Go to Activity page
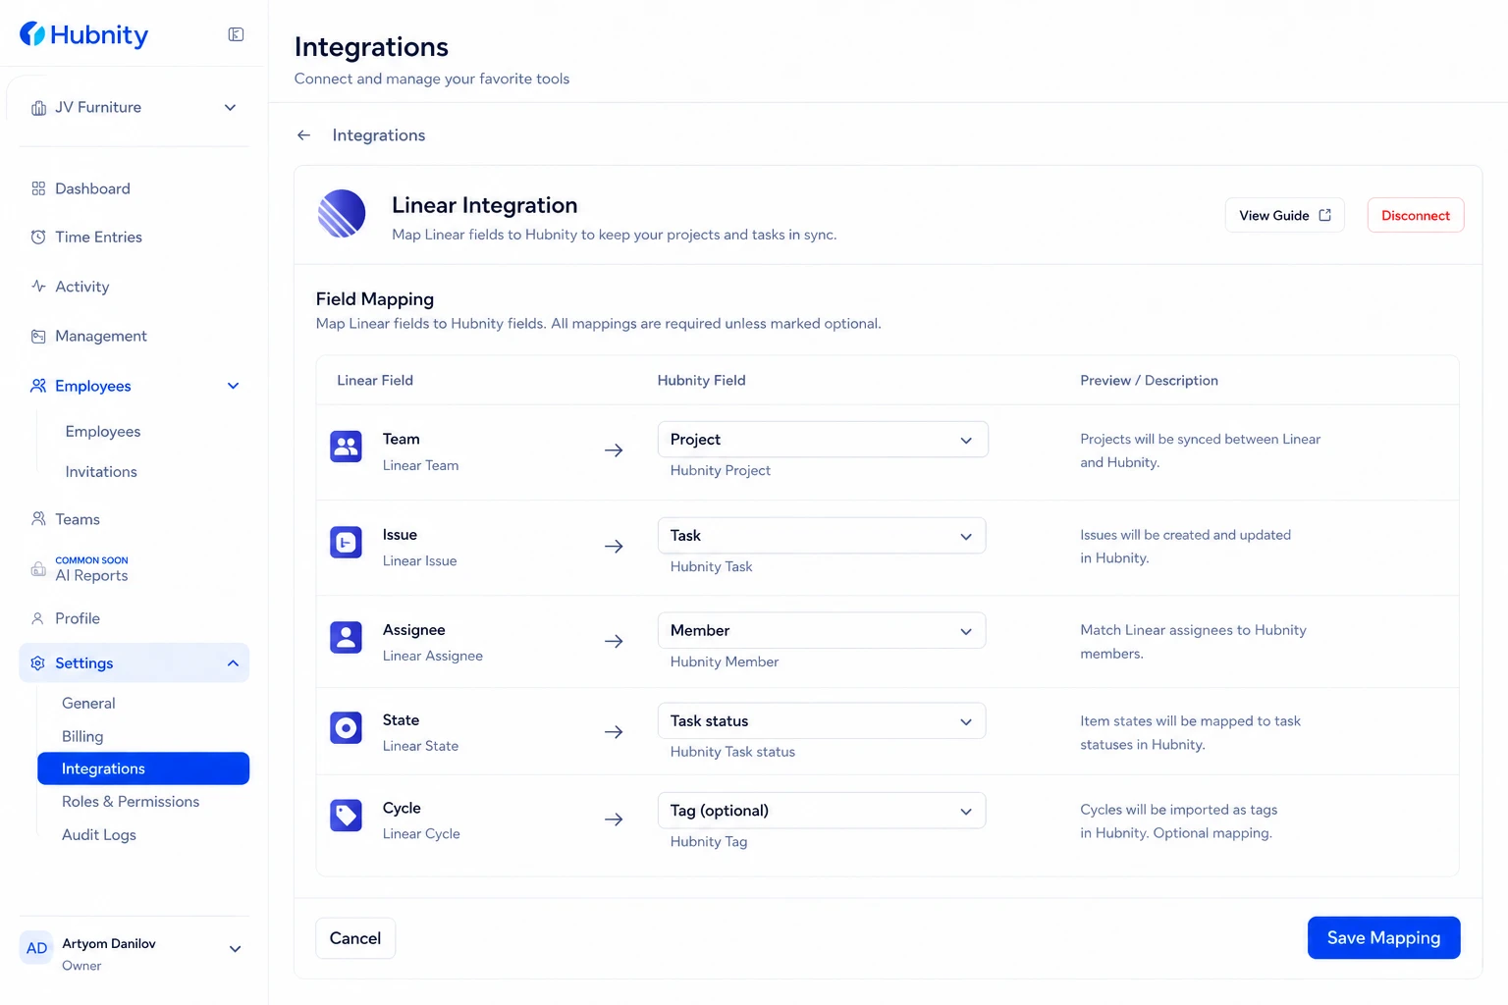The width and height of the screenshot is (1508, 1005). [82, 287]
